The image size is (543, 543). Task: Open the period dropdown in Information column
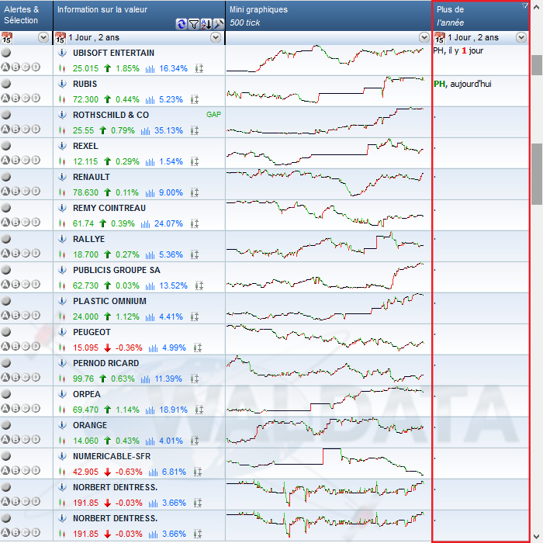point(216,37)
